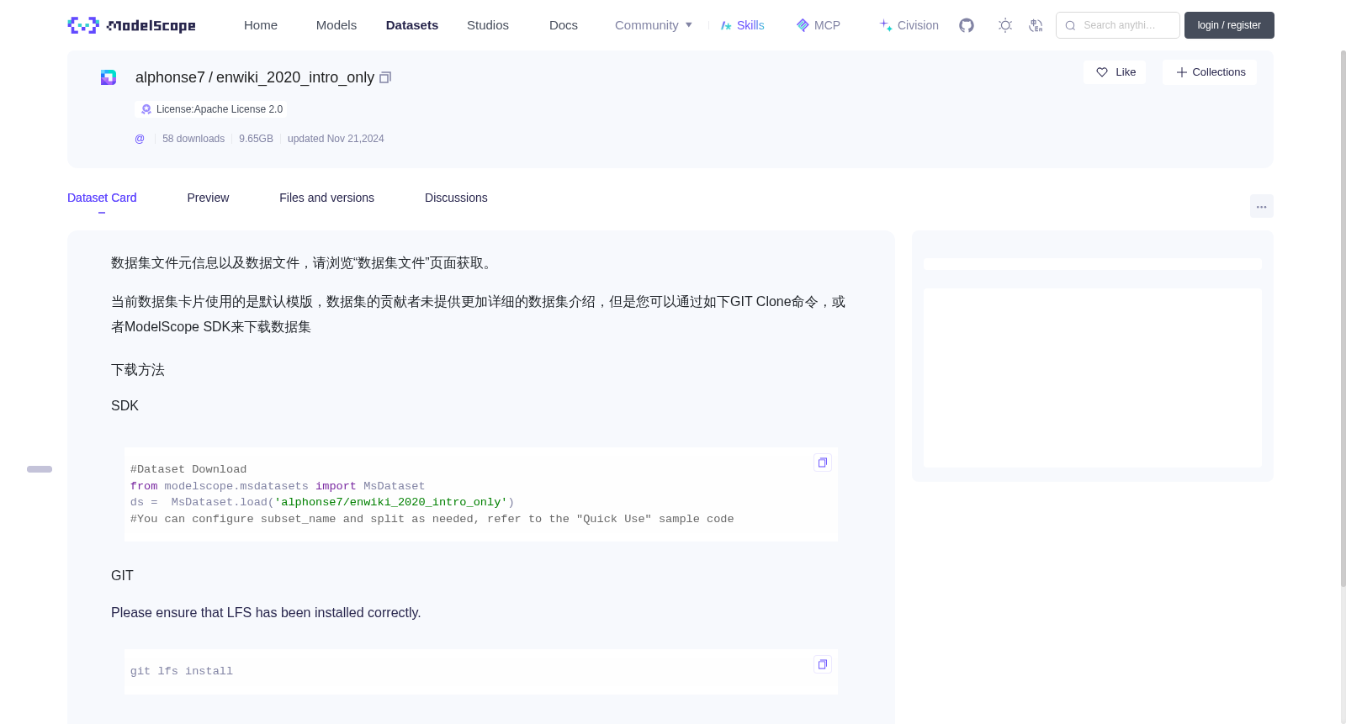
Task: Click the 9.65GB size text
Action: (x=256, y=139)
